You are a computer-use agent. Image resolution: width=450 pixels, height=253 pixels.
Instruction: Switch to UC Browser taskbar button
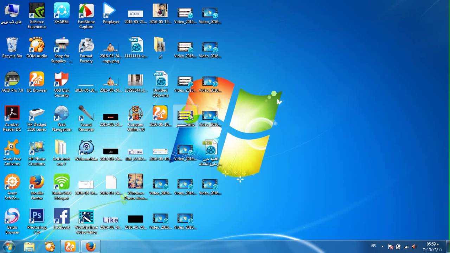70,247
